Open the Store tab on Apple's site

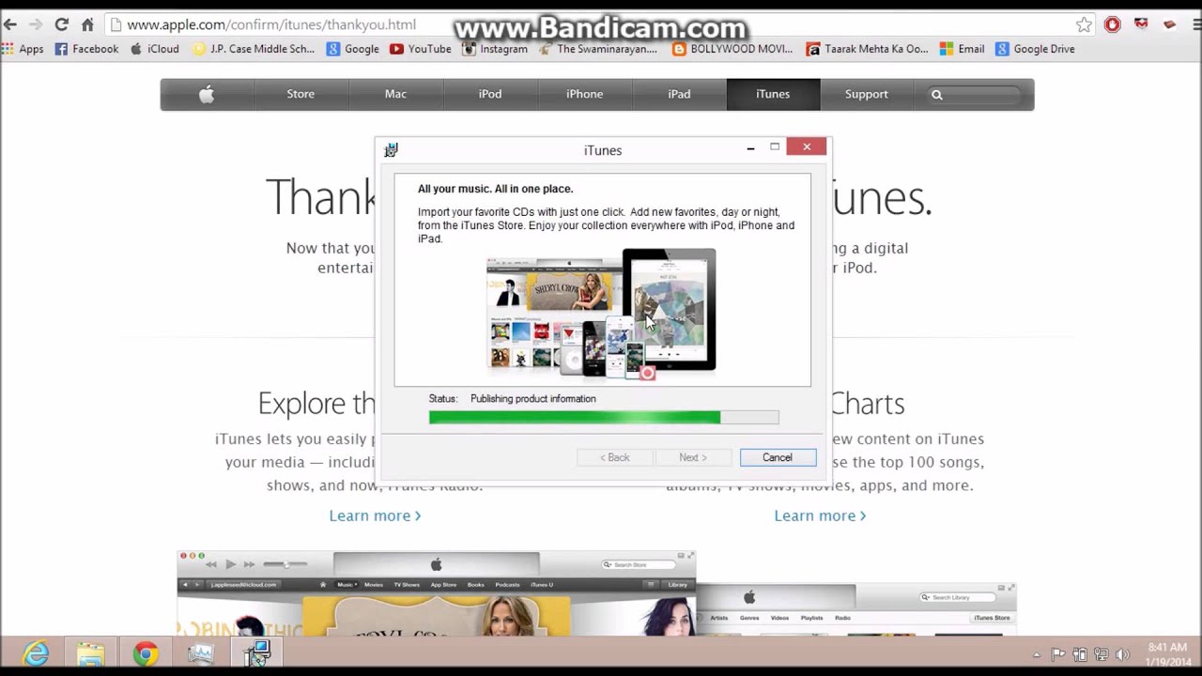pyautogui.click(x=300, y=94)
